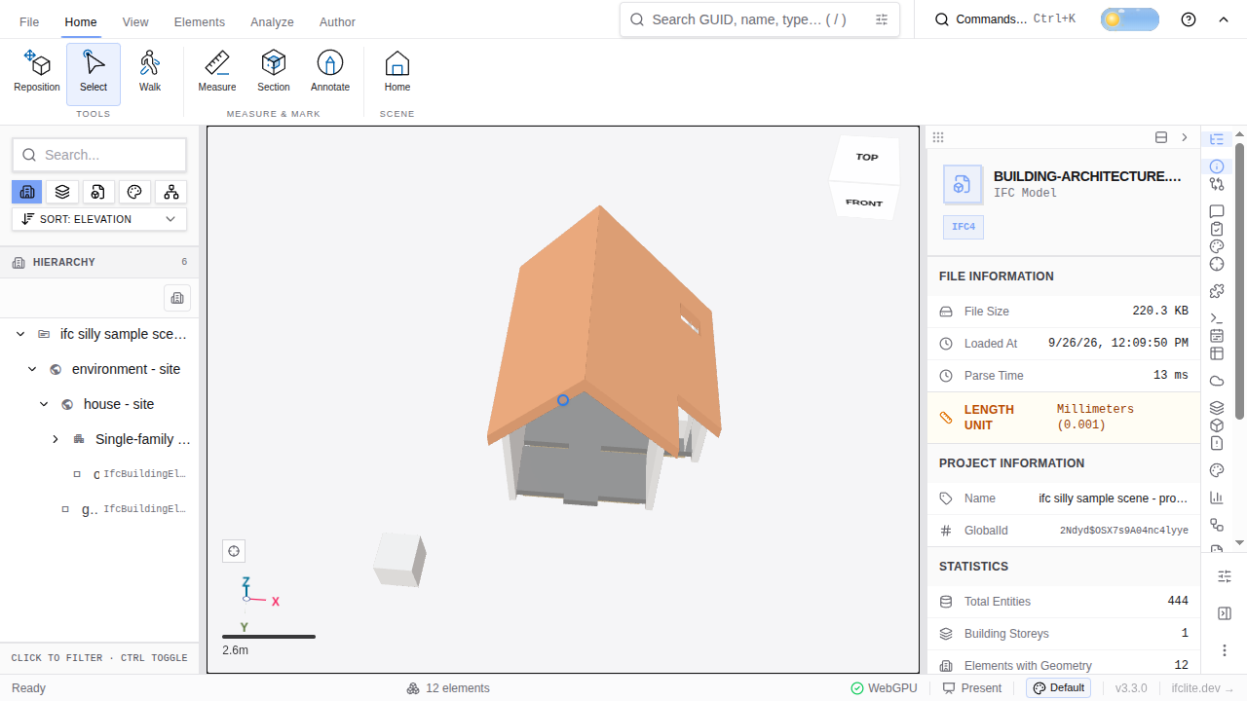Open the Section tool
Image resolution: width=1247 pixels, height=701 pixels.
tap(274, 73)
